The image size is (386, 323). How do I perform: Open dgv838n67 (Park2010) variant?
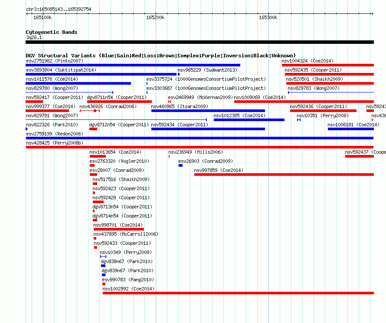tap(127, 261)
